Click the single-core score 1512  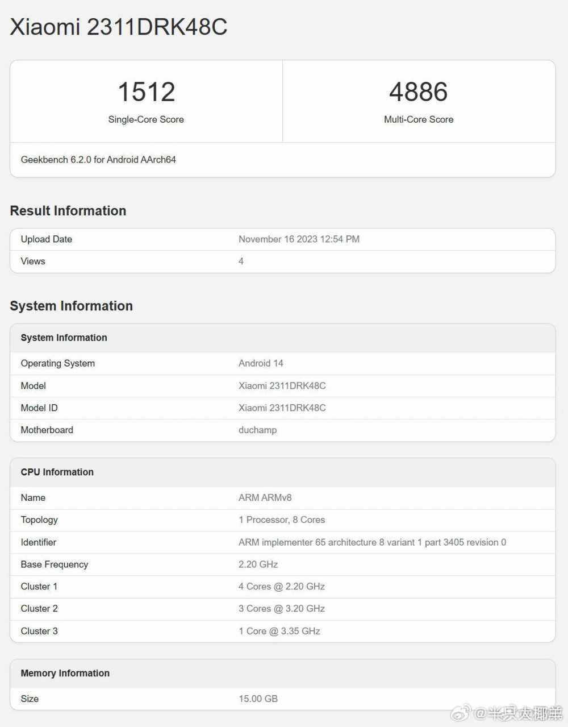(146, 92)
